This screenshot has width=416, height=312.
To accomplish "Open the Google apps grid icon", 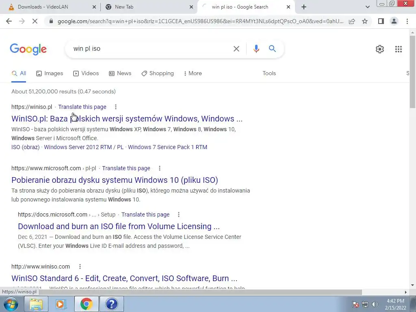I will point(398,49).
